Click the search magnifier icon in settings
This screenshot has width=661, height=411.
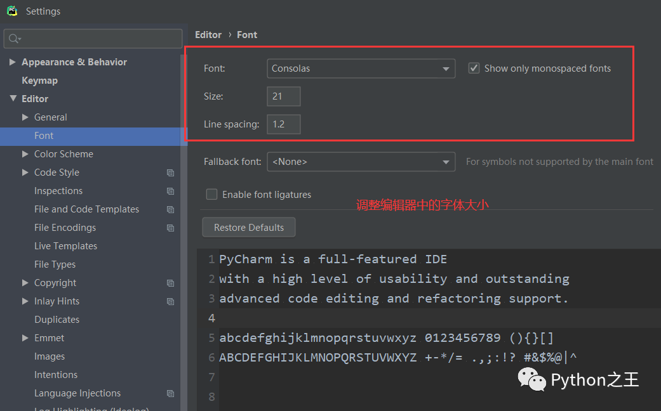tap(14, 39)
